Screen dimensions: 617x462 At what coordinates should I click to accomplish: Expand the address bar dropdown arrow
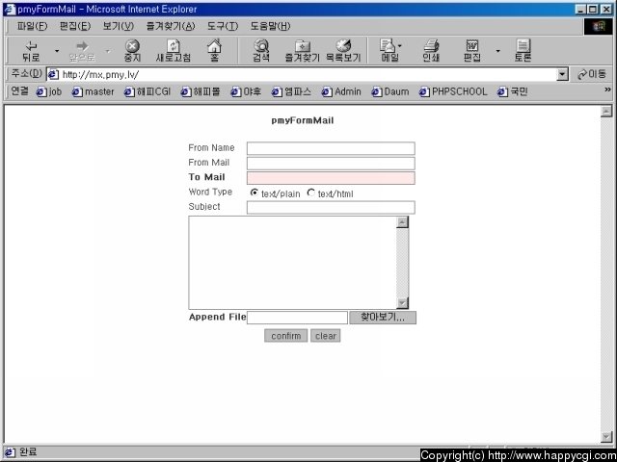562,74
